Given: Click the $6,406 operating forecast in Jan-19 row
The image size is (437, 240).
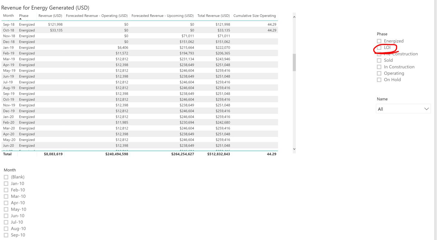Looking at the screenshot, I should click(x=123, y=48).
